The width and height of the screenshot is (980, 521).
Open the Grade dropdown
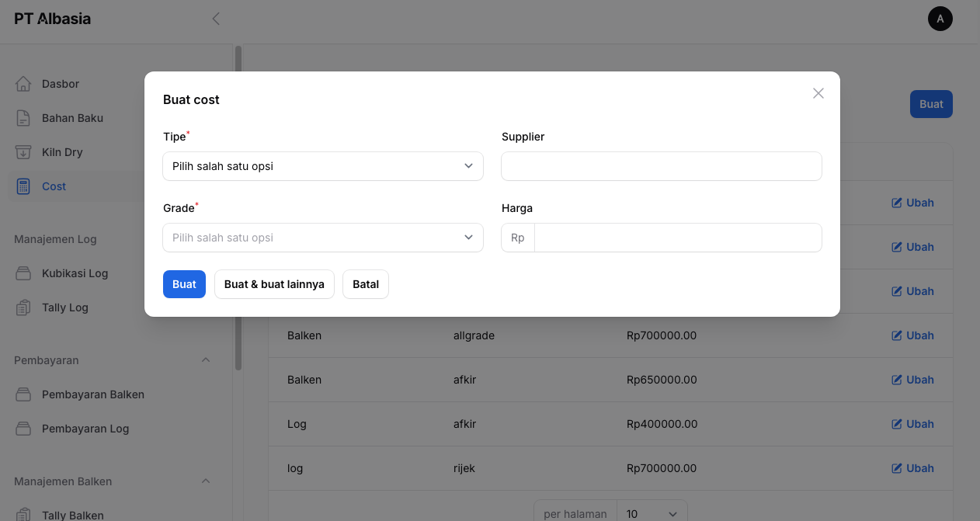coord(322,238)
